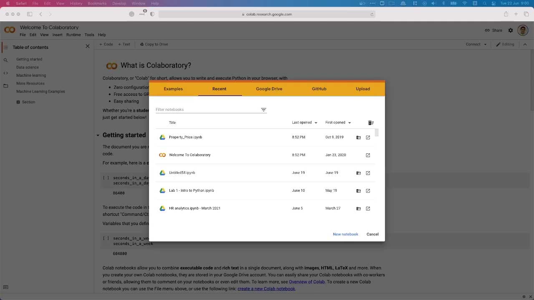Click the Wi-Fi icon in macOS menu bar
The height and width of the screenshot is (300, 534).
pyautogui.click(x=465, y=3)
